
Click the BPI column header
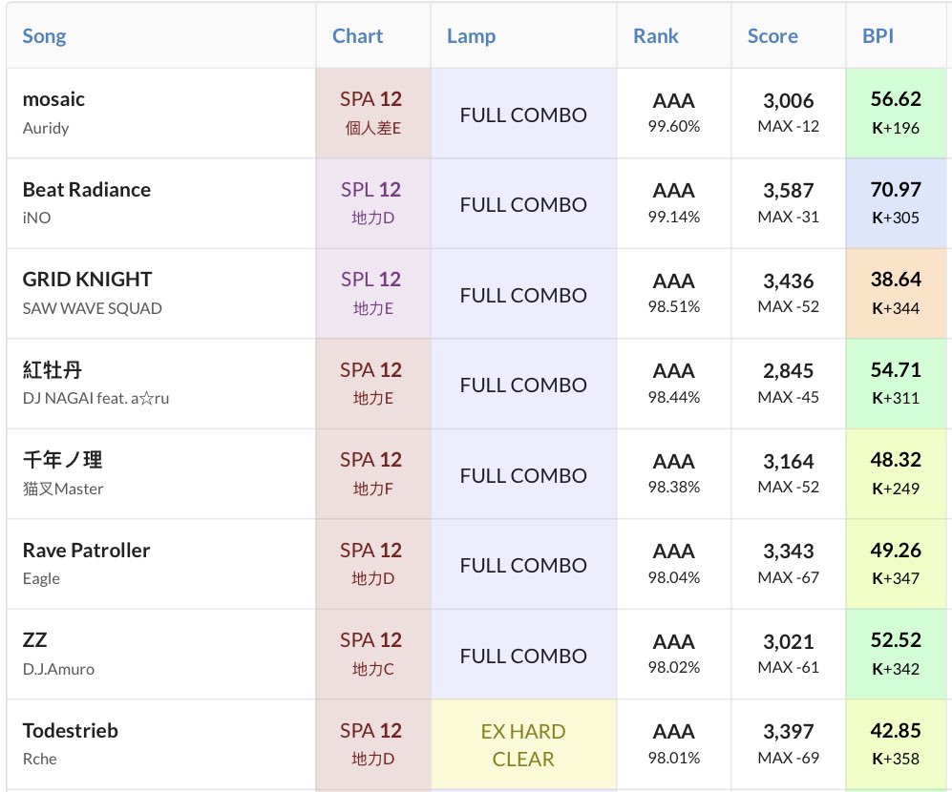pyautogui.click(x=878, y=36)
